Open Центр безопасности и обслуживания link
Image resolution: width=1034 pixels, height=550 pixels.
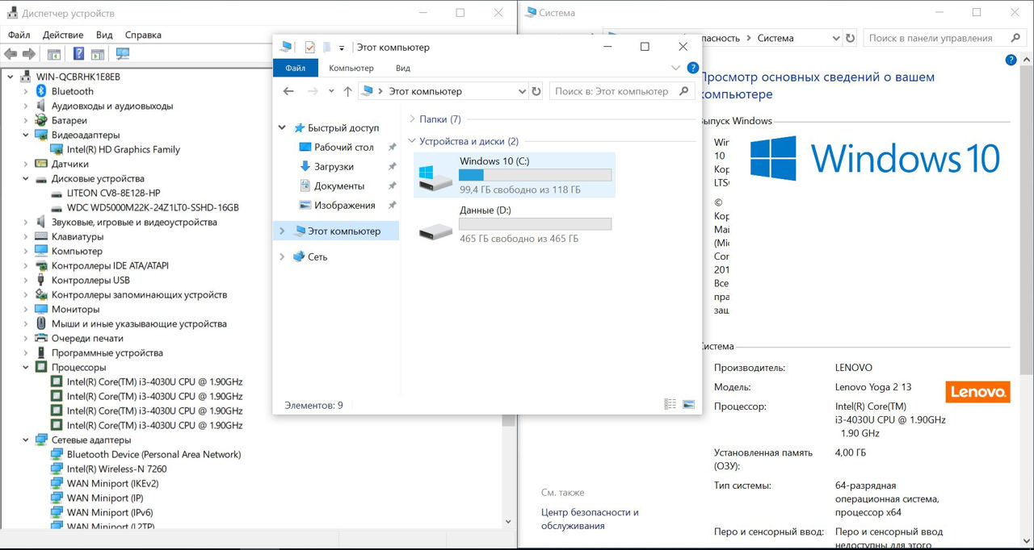(x=590, y=519)
